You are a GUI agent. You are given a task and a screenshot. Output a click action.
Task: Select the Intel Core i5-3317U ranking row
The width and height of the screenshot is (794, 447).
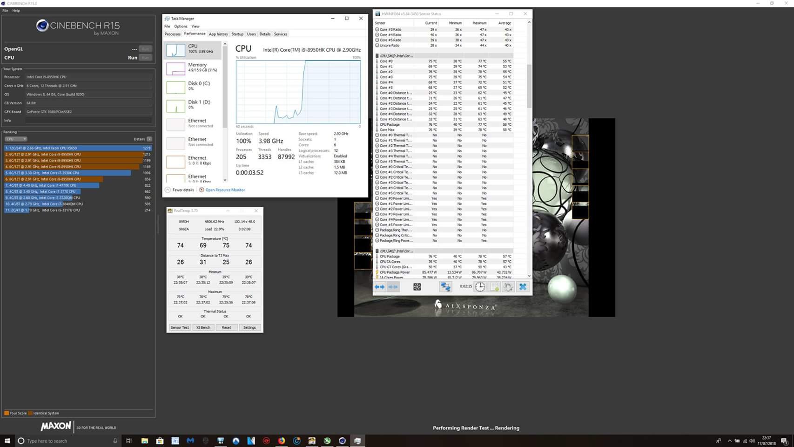78,210
